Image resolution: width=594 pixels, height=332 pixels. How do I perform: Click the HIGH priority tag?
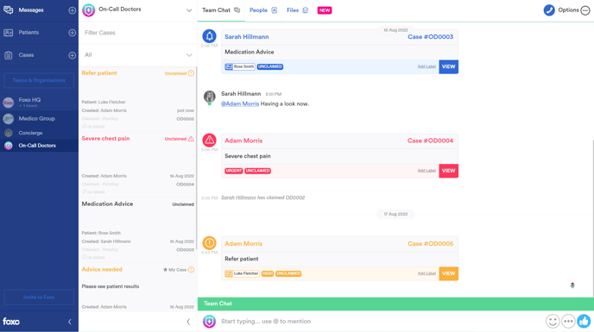pos(268,273)
